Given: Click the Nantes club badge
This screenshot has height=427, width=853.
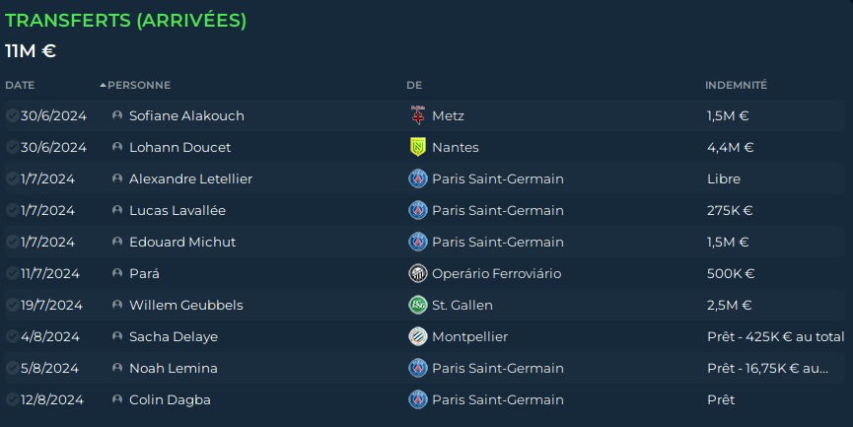Looking at the screenshot, I should 418,147.
